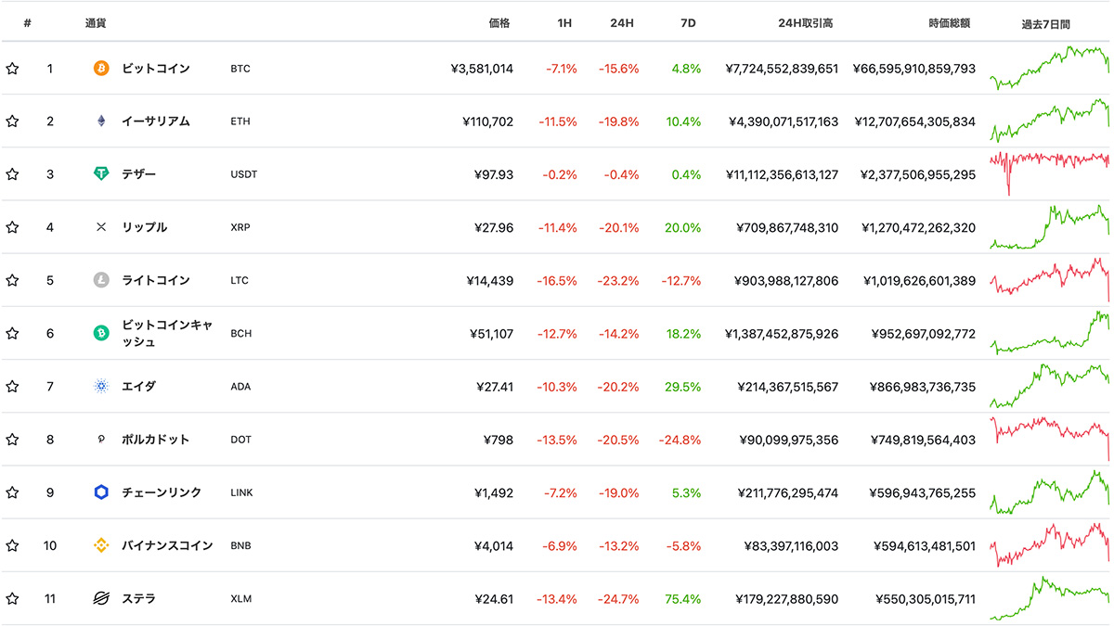
Task: Click the XLM 7-day sparkline chart
Action: (x=1050, y=598)
